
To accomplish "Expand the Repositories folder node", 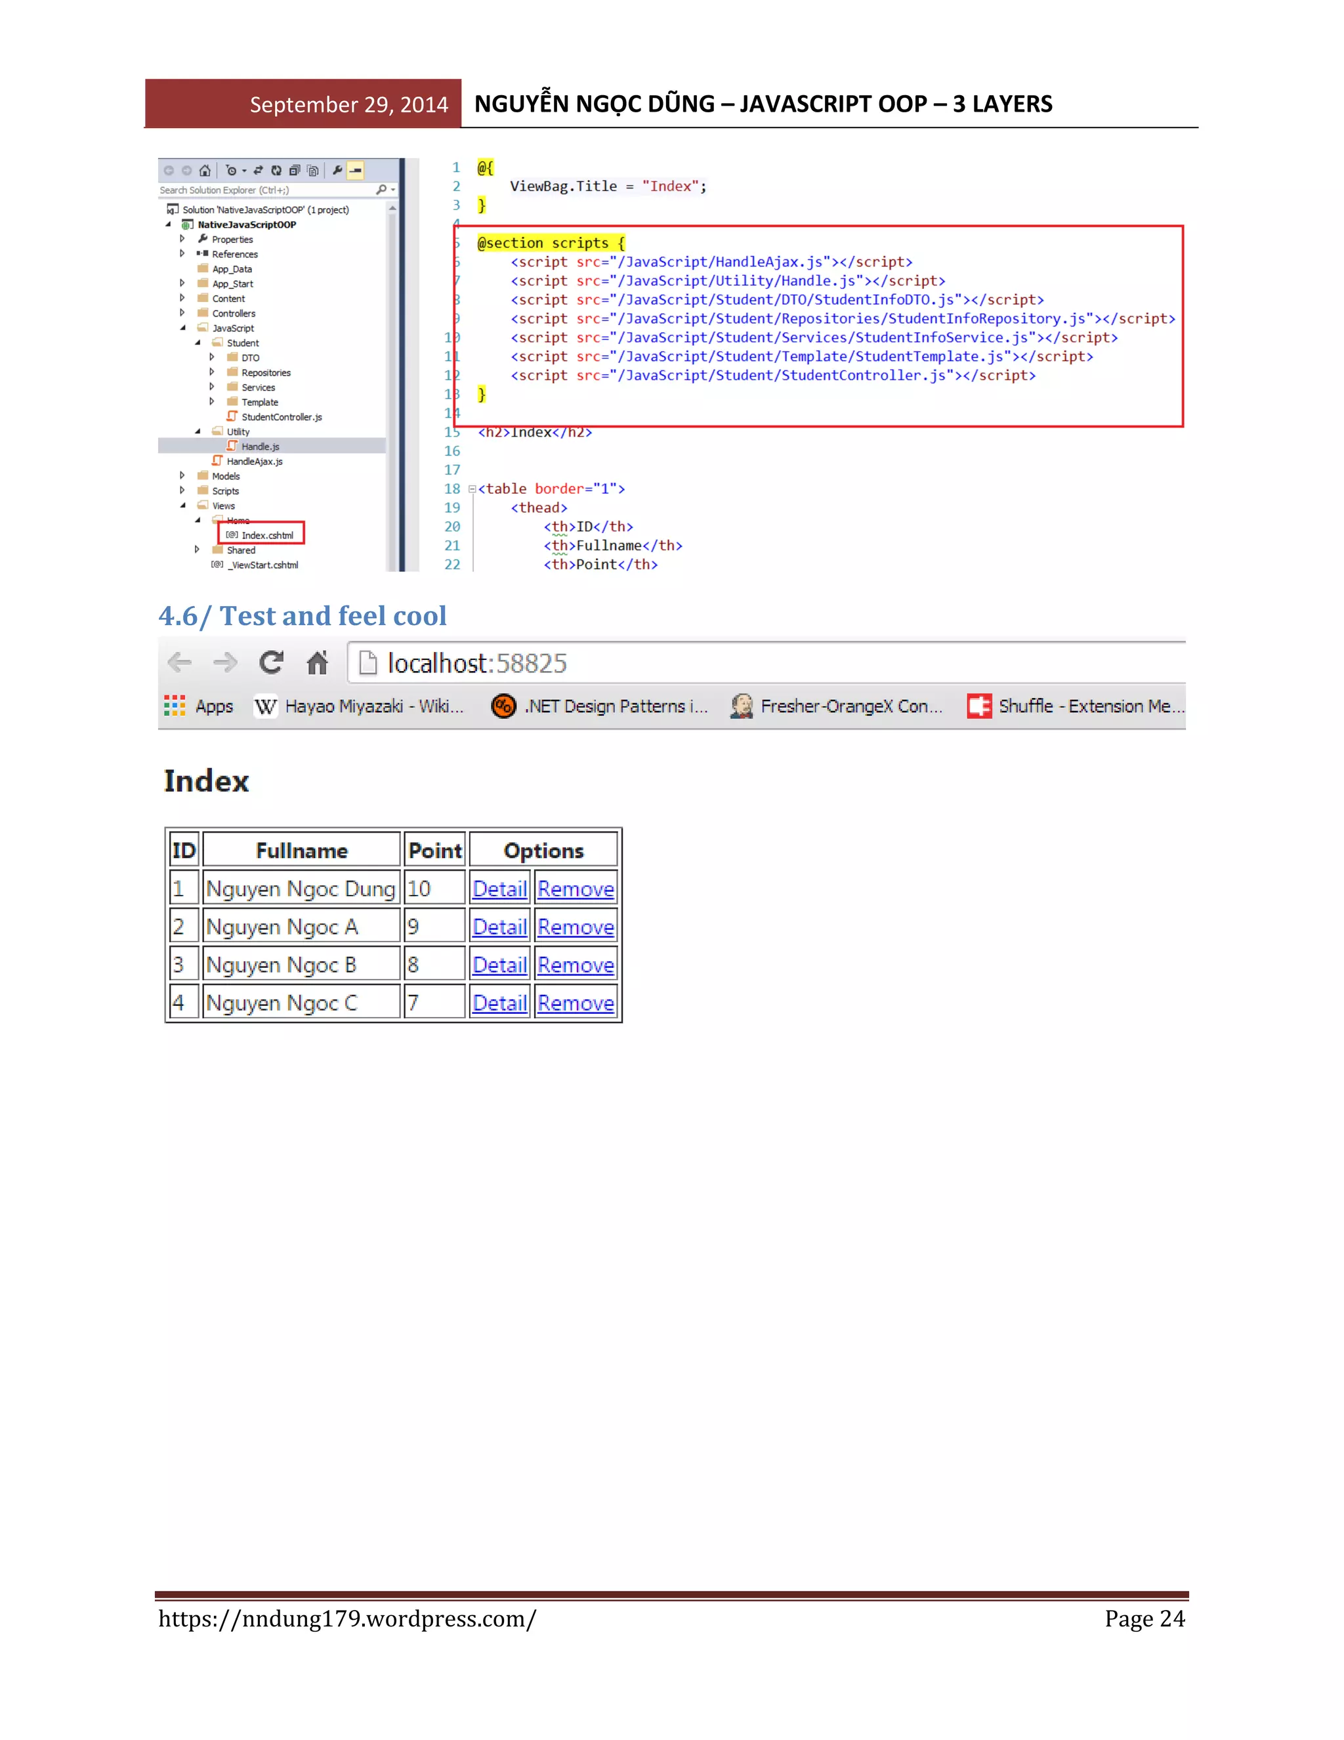I will click(212, 372).
